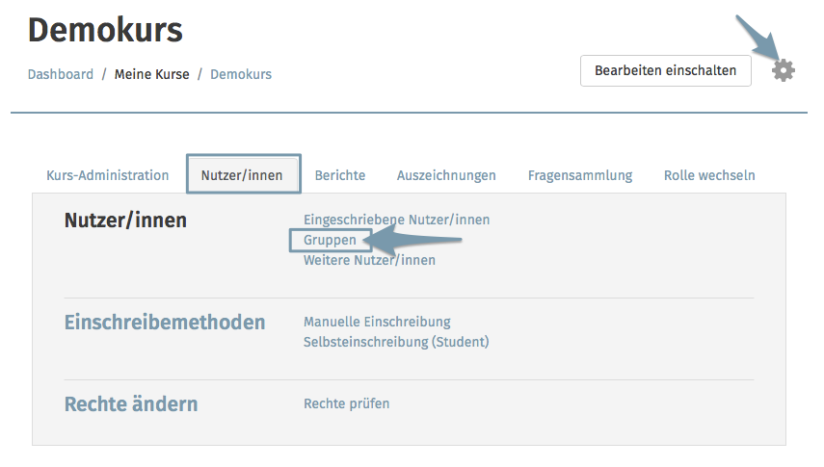
Task: Open Eingeschriebene Nutzer/innen link
Action: (396, 220)
